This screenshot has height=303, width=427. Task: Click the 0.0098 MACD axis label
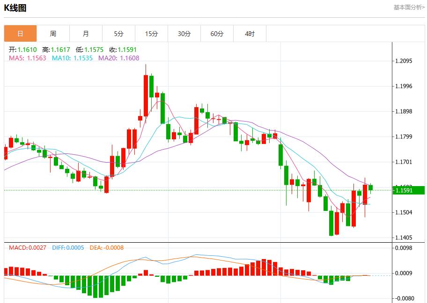coord(404,248)
